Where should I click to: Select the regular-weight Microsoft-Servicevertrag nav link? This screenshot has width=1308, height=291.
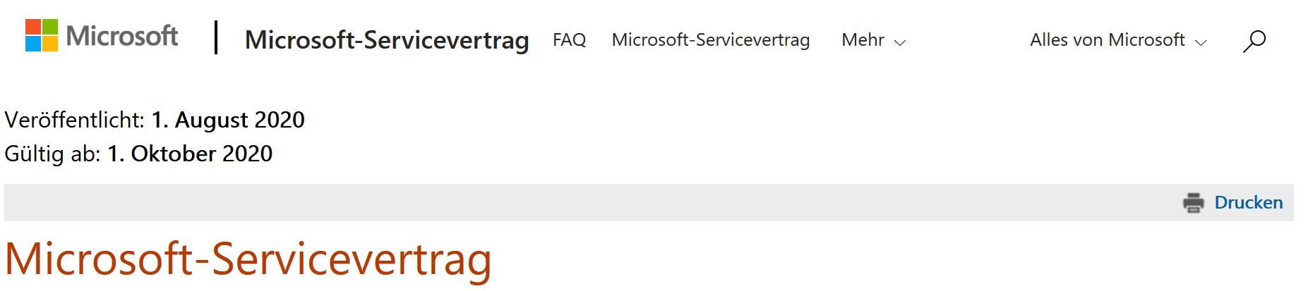click(711, 40)
